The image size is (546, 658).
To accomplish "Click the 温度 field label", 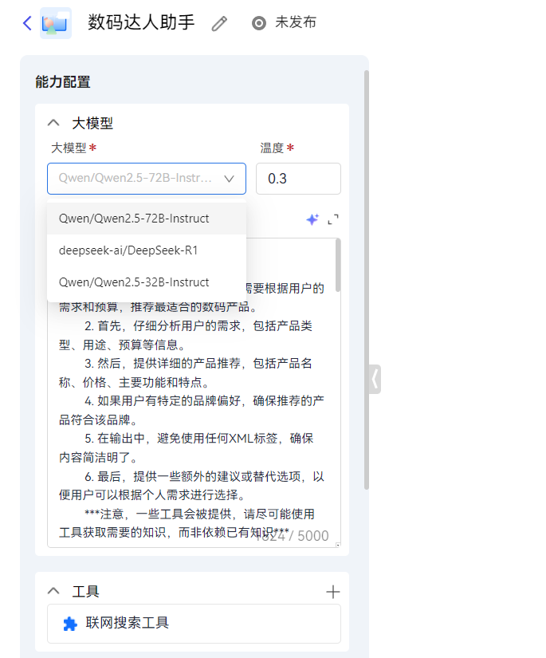I will 272,148.
